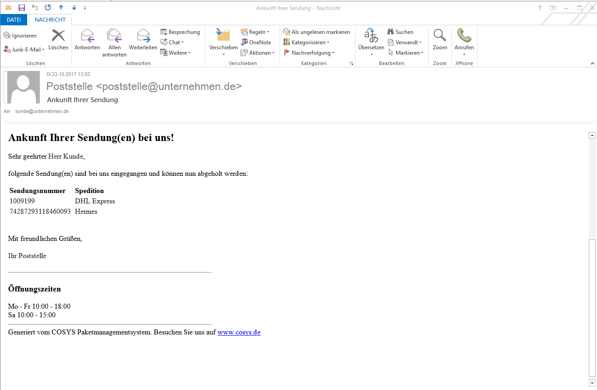597x390 pixels.
Task: Click Ignorieren in the Löschen group
Action: tap(20, 36)
